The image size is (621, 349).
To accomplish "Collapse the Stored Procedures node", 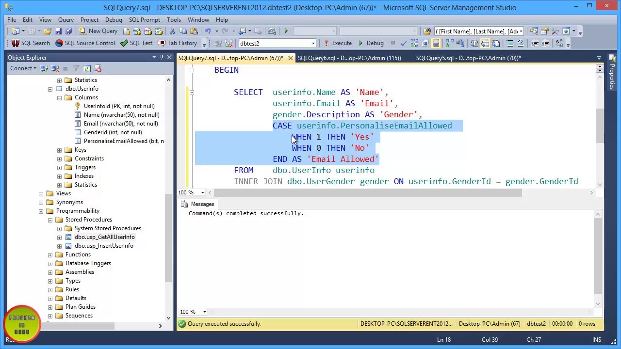I will tap(50, 220).
